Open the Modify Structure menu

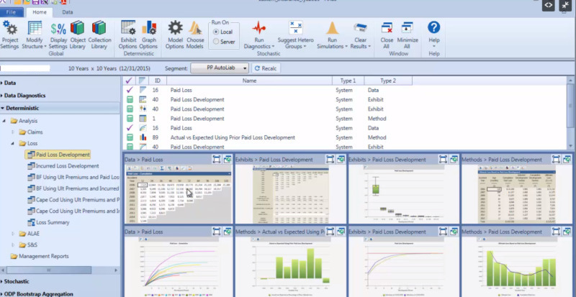[34, 35]
